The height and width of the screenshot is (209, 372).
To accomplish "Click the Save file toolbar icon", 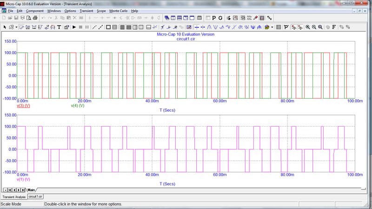I will 17,18.
